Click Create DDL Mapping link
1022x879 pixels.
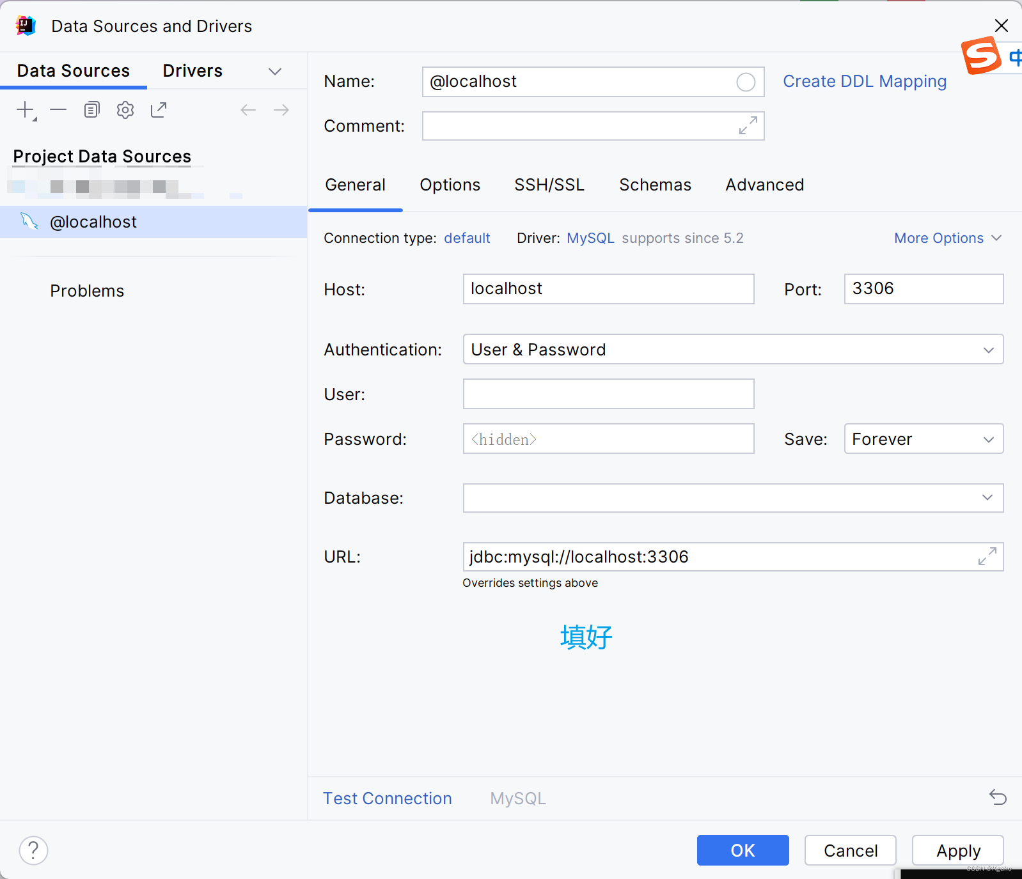pyautogui.click(x=865, y=81)
